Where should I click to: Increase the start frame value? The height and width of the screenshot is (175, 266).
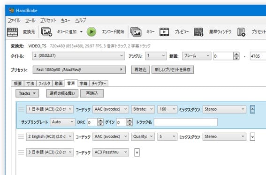point(236,54)
